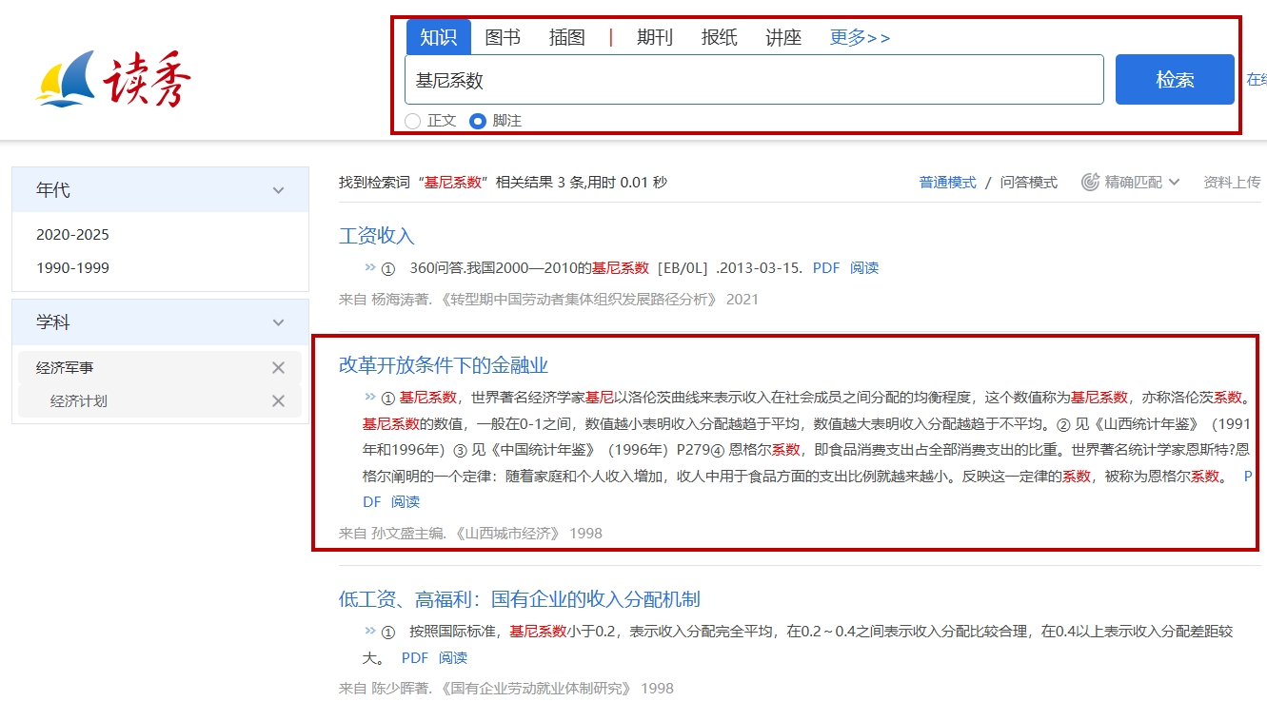Select the 脚注 radio button
1267x721 pixels.
click(478, 121)
